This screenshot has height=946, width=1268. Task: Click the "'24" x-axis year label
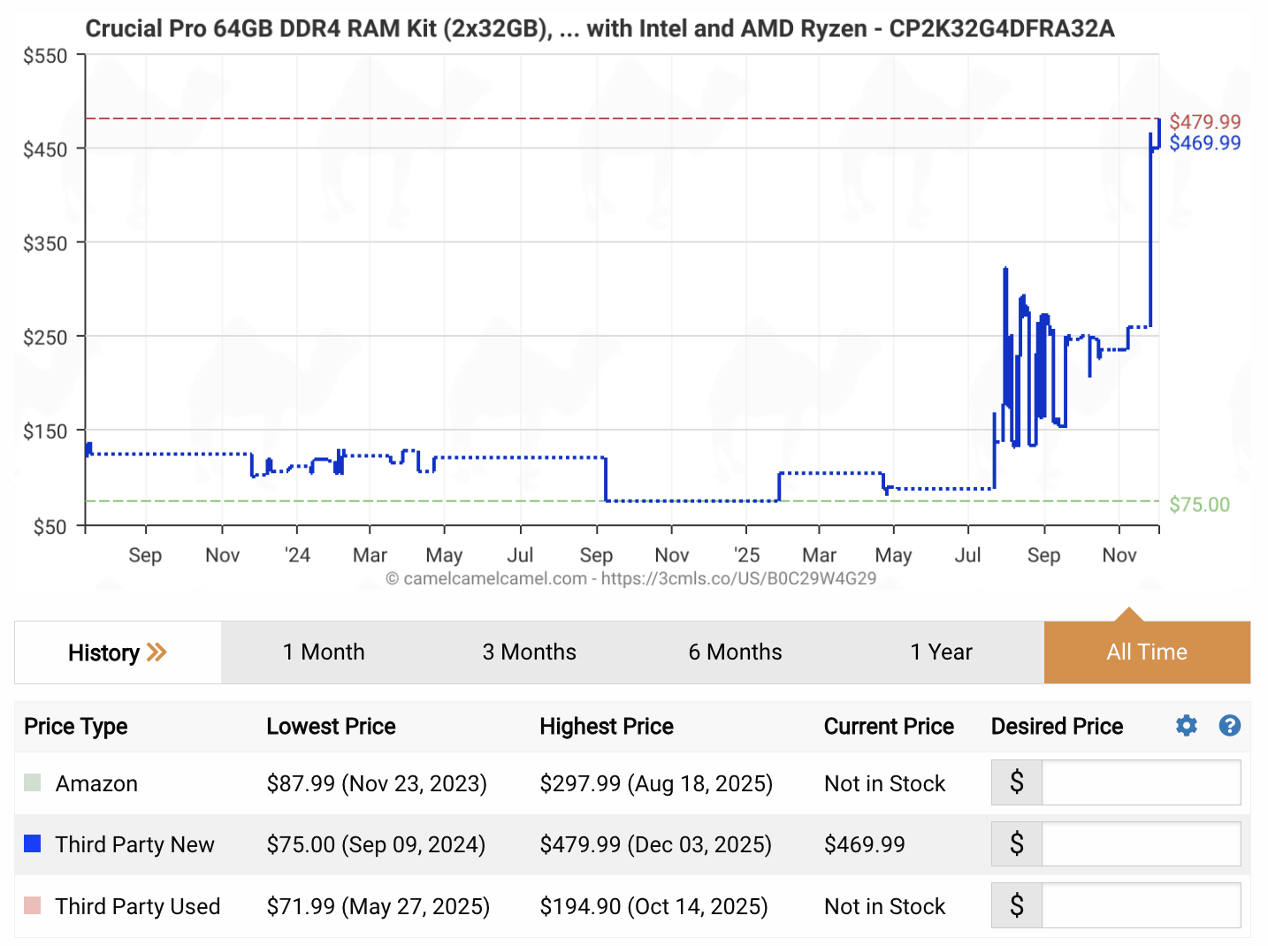[x=297, y=555]
